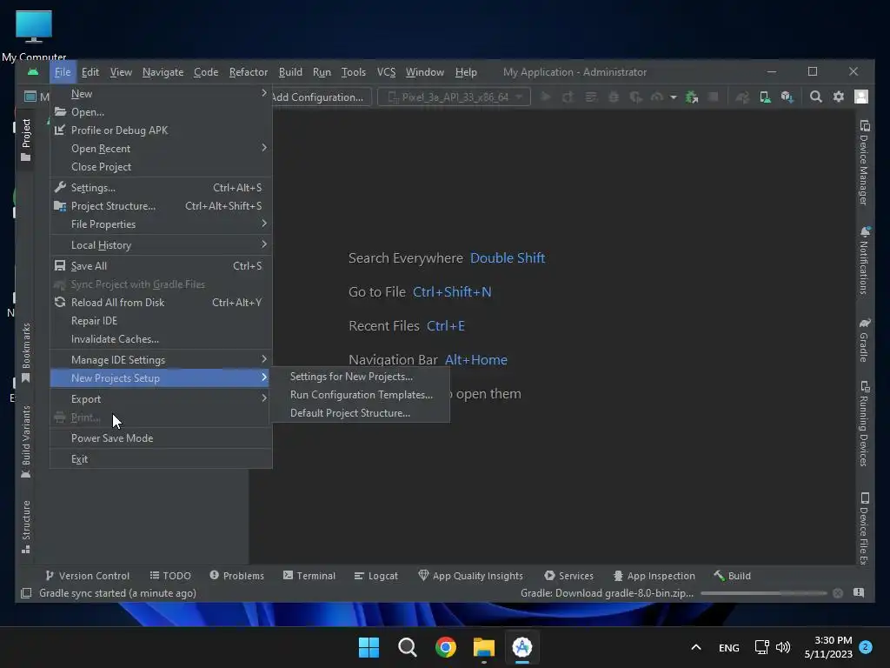The height and width of the screenshot is (668, 890).
Task: Open the Project tool window sidebar tab
Action: [25, 140]
